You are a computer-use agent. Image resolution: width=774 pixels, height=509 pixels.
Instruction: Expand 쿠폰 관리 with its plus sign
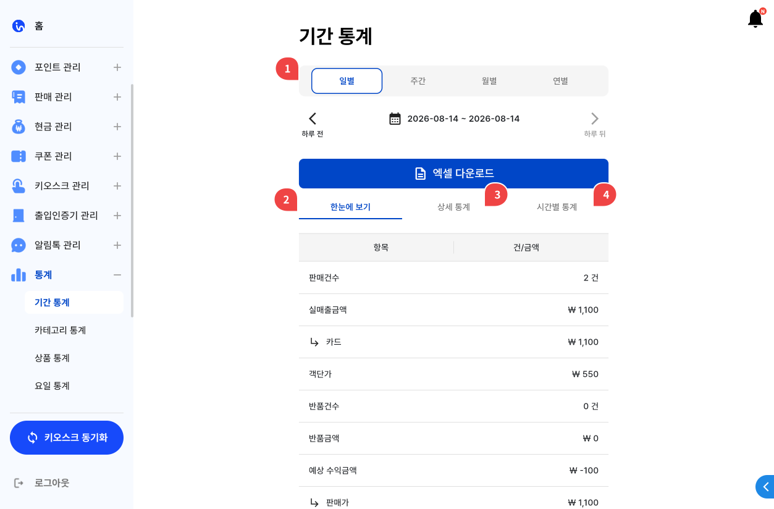(117, 156)
